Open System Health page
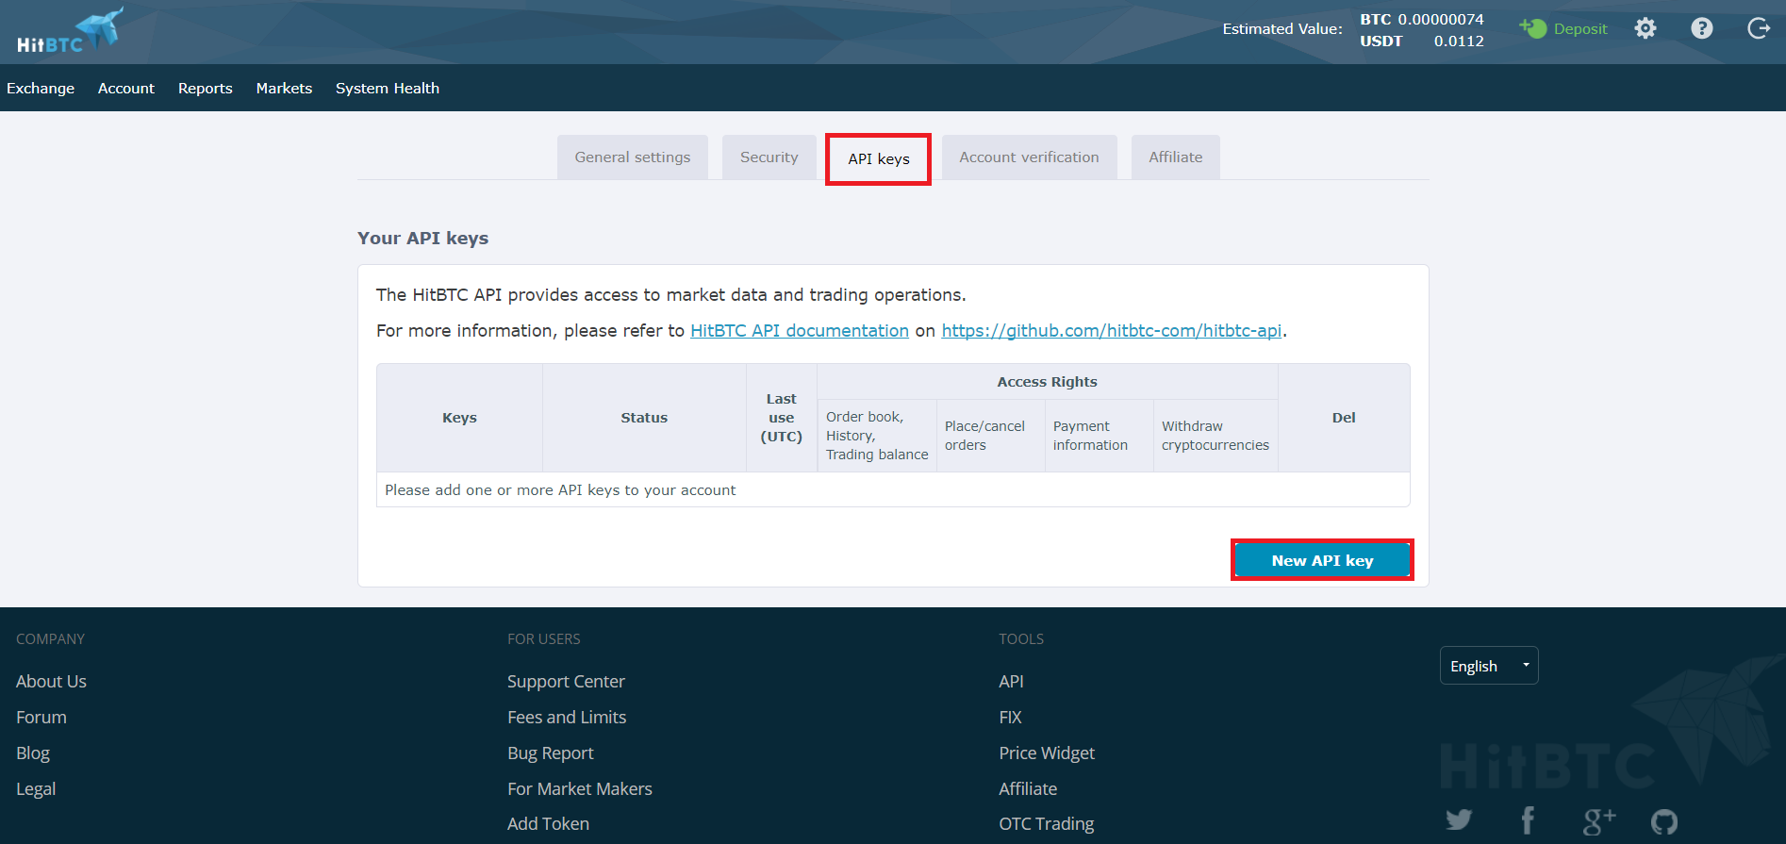Image resolution: width=1786 pixels, height=844 pixels. coord(388,88)
